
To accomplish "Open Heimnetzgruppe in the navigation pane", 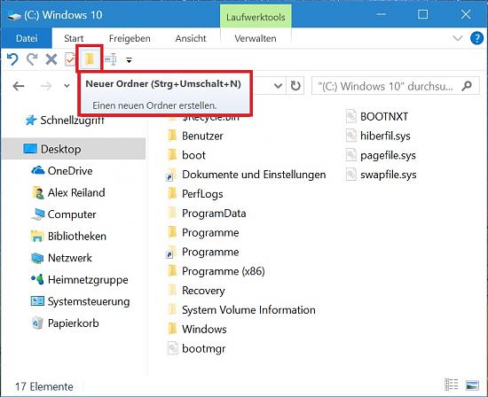I will tap(88, 280).
